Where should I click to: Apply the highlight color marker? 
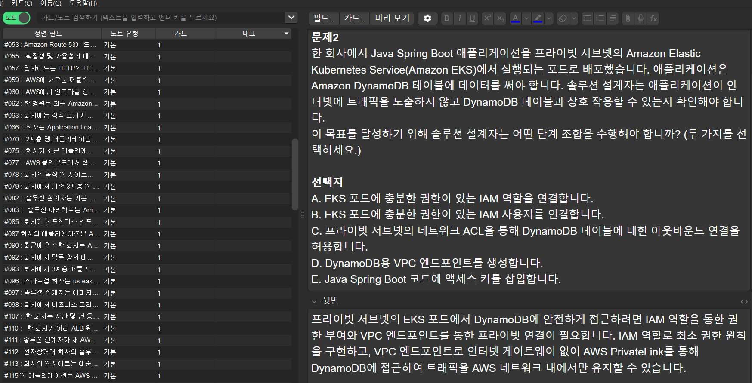(x=538, y=18)
